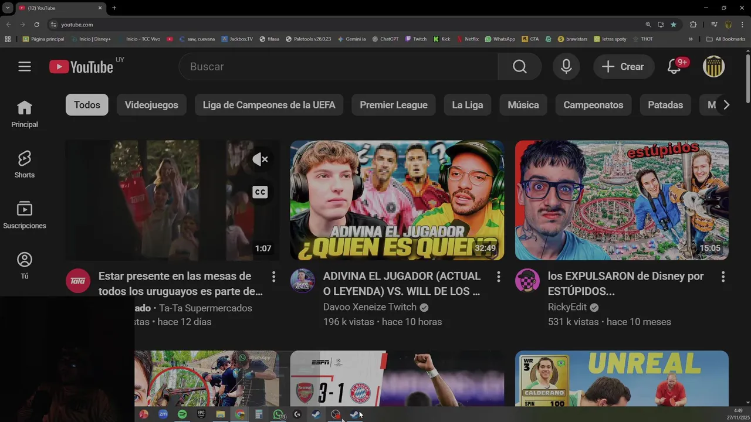Open options for the Ta-Ta Supermercados video
Screen dimensions: 751x422
273,277
